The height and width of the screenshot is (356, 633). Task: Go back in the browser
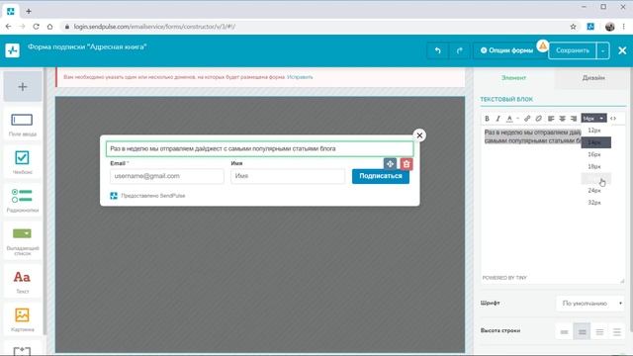point(9,27)
